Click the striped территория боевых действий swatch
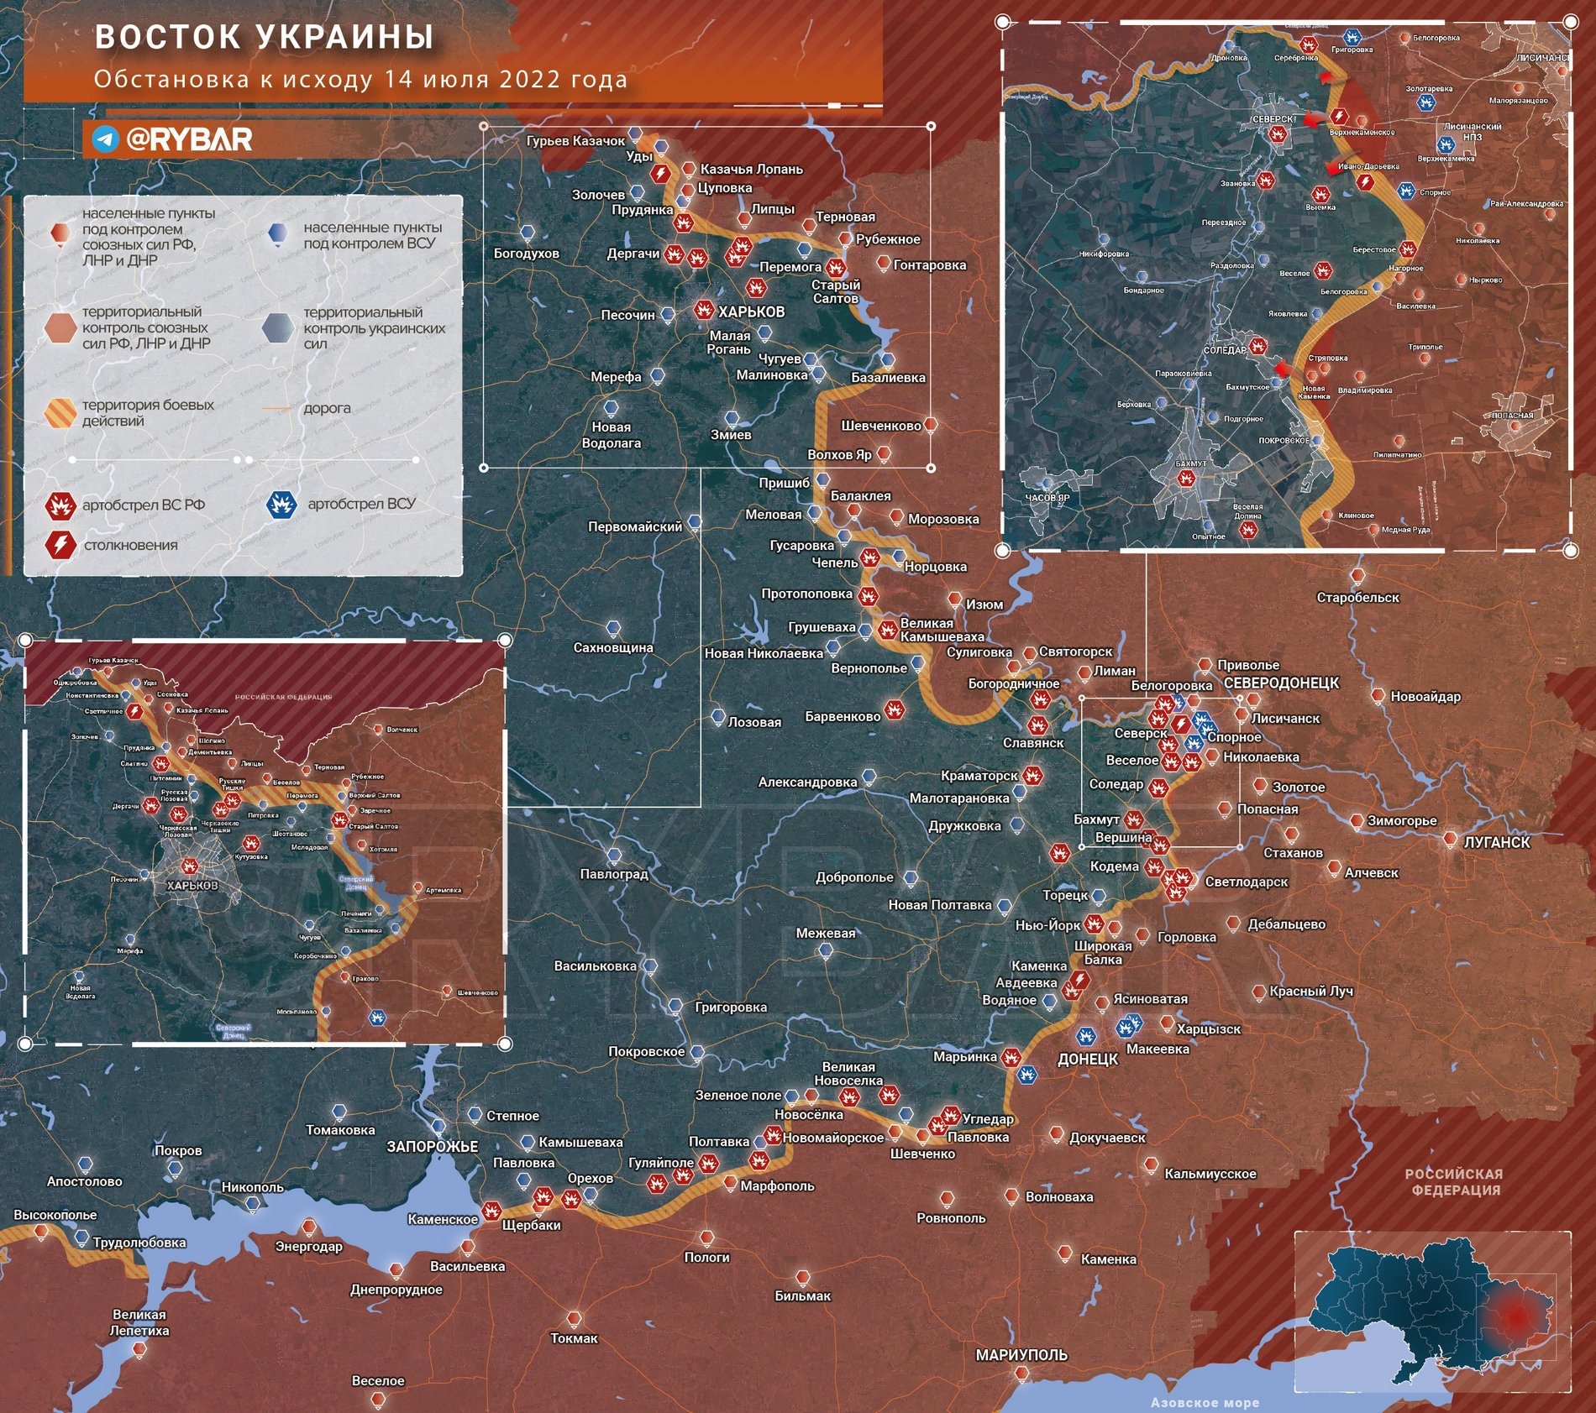The image size is (1596, 1413). coord(60,412)
